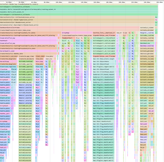164x162 pixels.
Task: Click the ActiveR…ter#log frame
Action: [25, 145]
